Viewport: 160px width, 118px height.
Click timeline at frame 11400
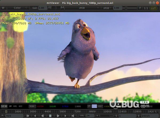122,111
